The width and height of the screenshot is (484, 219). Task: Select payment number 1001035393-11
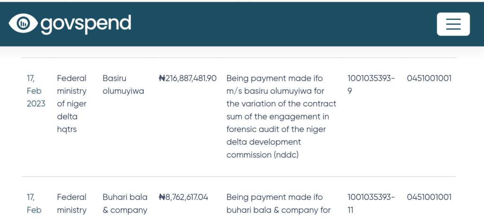point(371,203)
